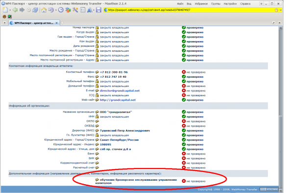The height and width of the screenshot is (193, 294).
Task: Switch to the WM Паспорт tab
Action: click(34, 23)
